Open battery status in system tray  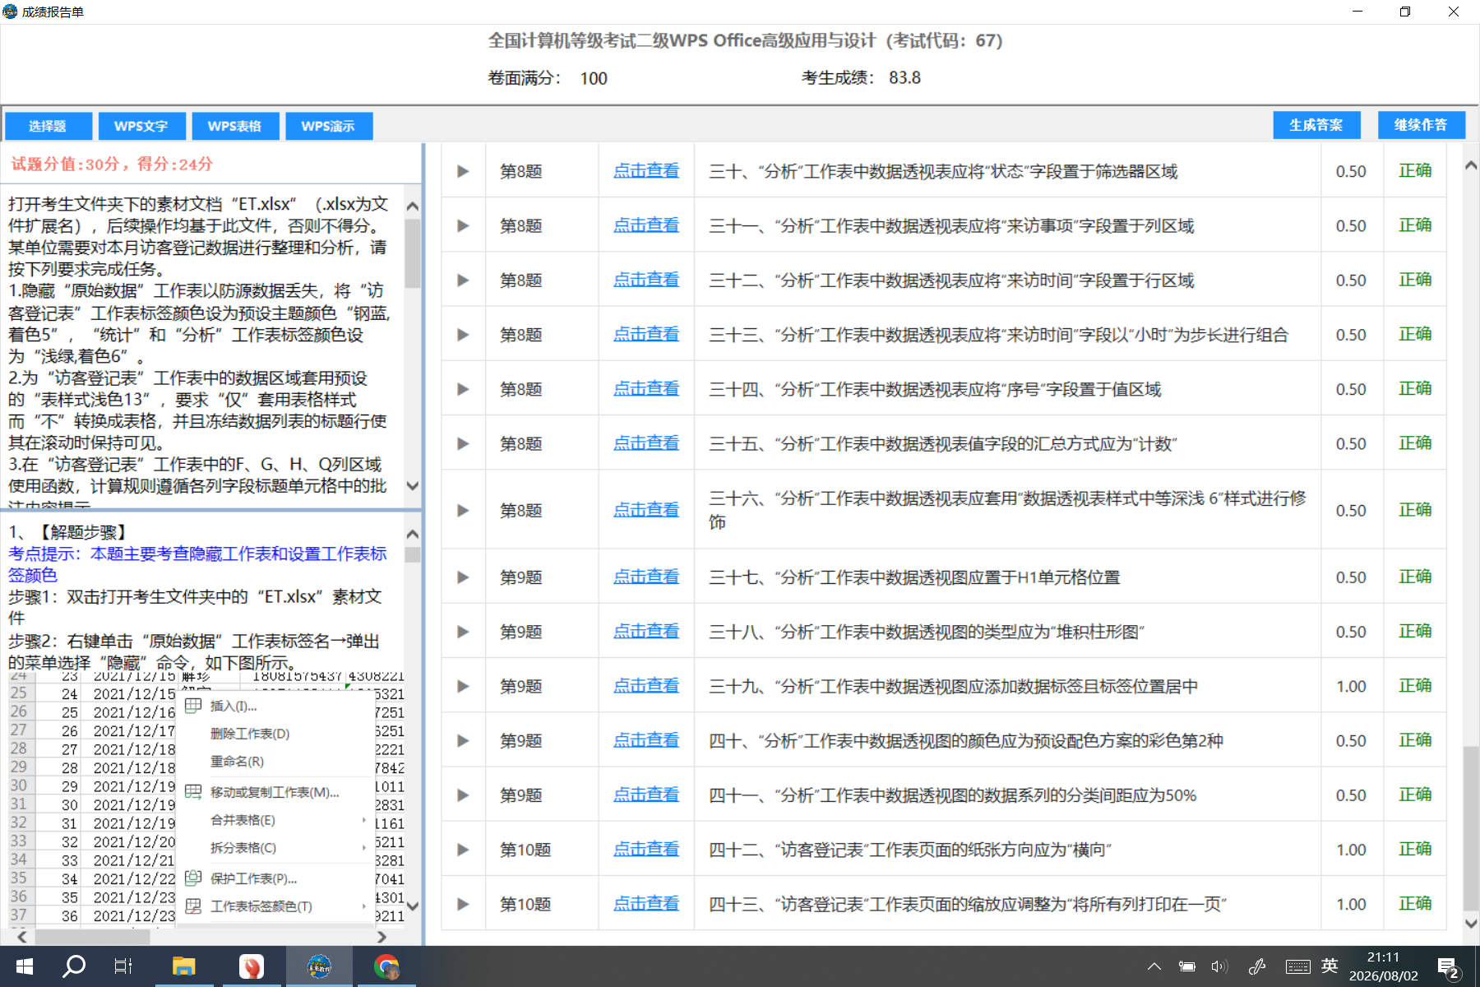click(1186, 966)
